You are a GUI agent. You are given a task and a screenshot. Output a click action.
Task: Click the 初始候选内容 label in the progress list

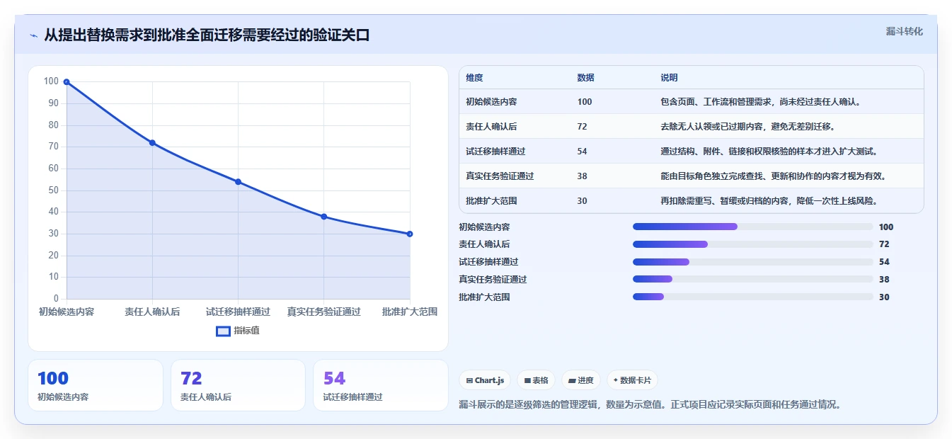coord(484,227)
